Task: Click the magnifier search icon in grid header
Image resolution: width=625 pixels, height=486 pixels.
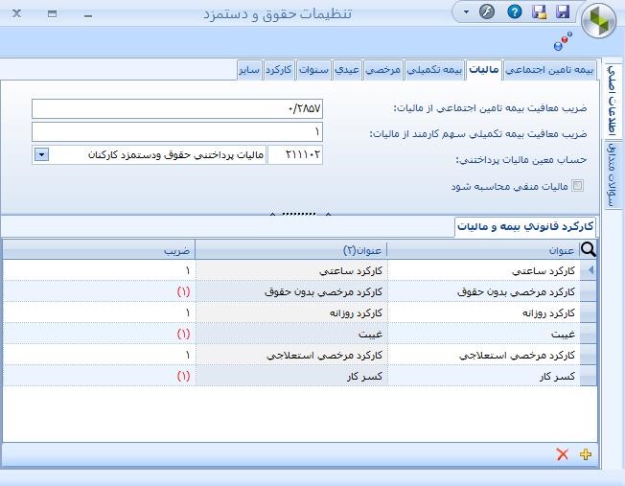Action: (588, 250)
